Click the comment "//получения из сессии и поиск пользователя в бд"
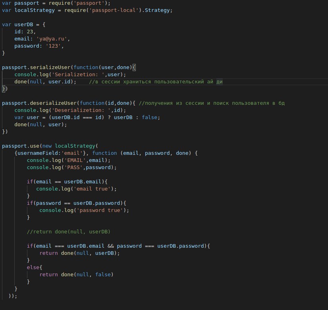Image resolution: width=328 pixels, height=310 pixels. tap(212, 103)
